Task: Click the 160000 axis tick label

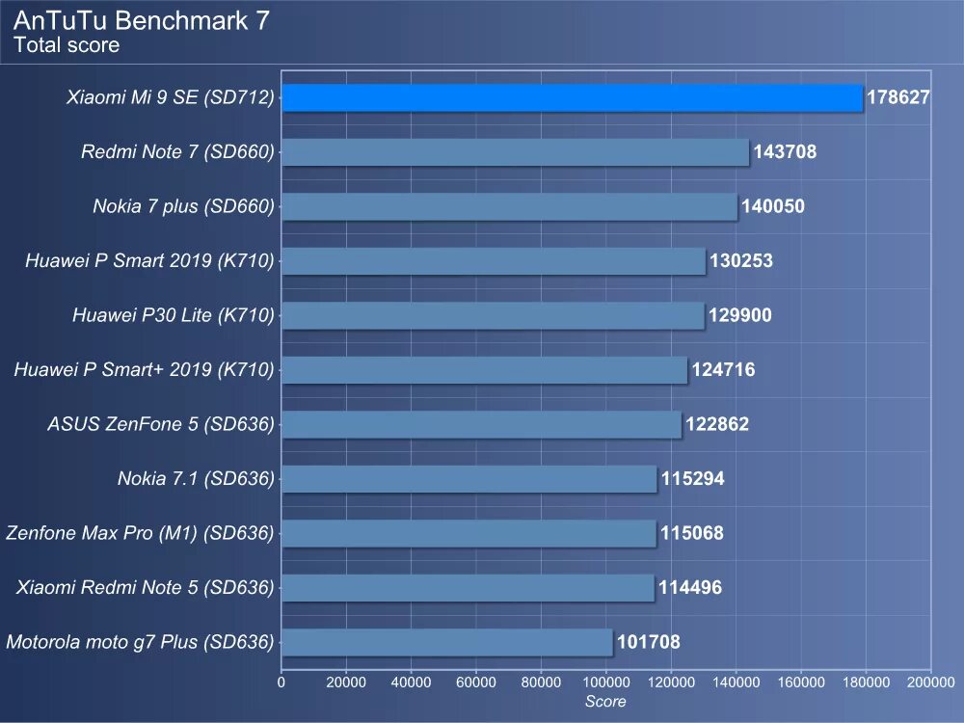Action: point(801,683)
